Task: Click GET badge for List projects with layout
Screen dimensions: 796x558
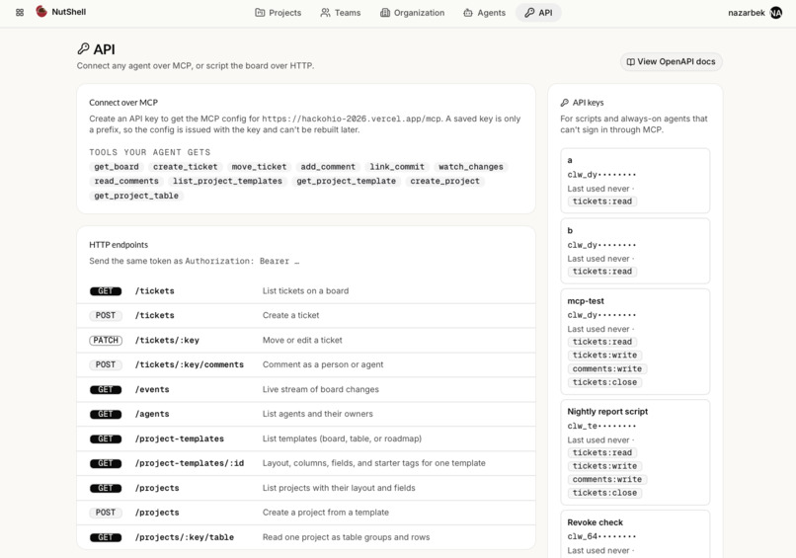Action: click(x=106, y=488)
